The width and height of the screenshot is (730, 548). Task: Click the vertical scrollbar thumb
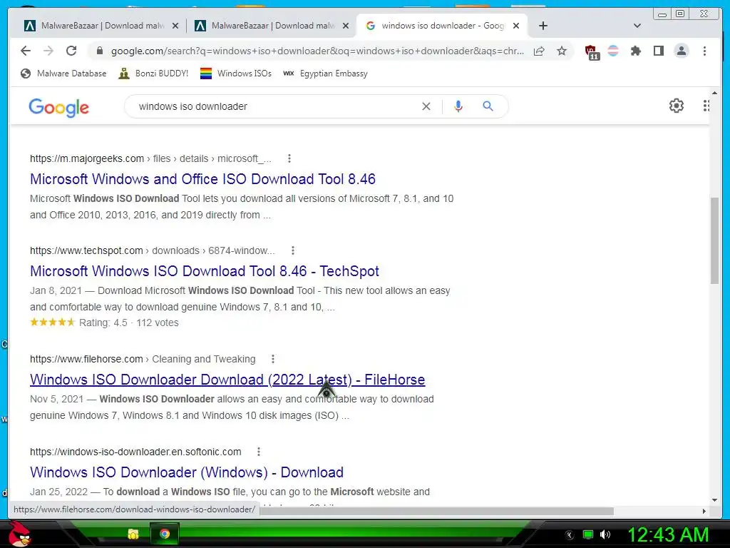(x=714, y=240)
